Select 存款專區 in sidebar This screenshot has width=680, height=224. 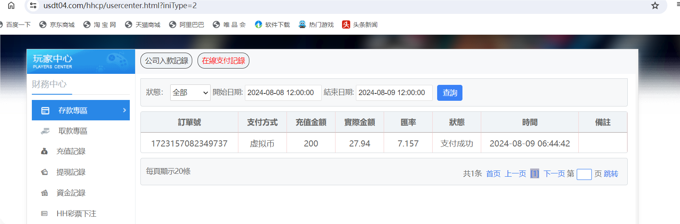[81, 110]
